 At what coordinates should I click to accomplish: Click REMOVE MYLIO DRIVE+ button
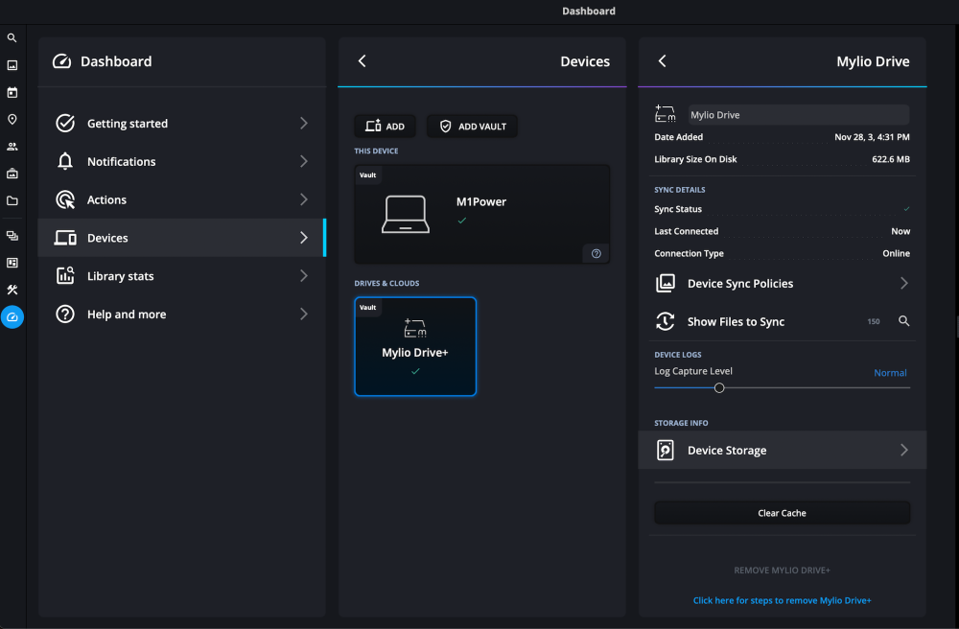pyautogui.click(x=782, y=571)
